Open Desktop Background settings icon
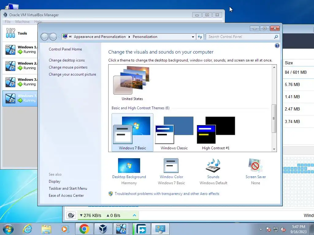Screen dimensions: 314x235 [129, 166]
